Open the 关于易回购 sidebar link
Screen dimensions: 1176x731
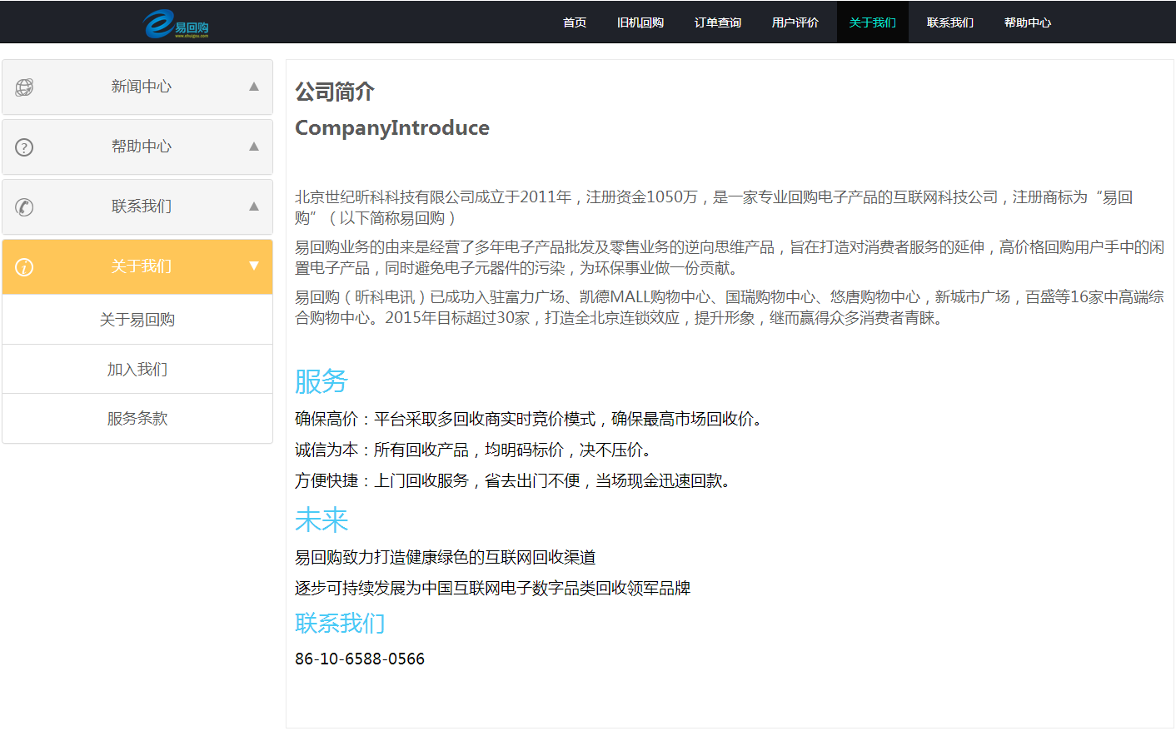[x=137, y=320]
